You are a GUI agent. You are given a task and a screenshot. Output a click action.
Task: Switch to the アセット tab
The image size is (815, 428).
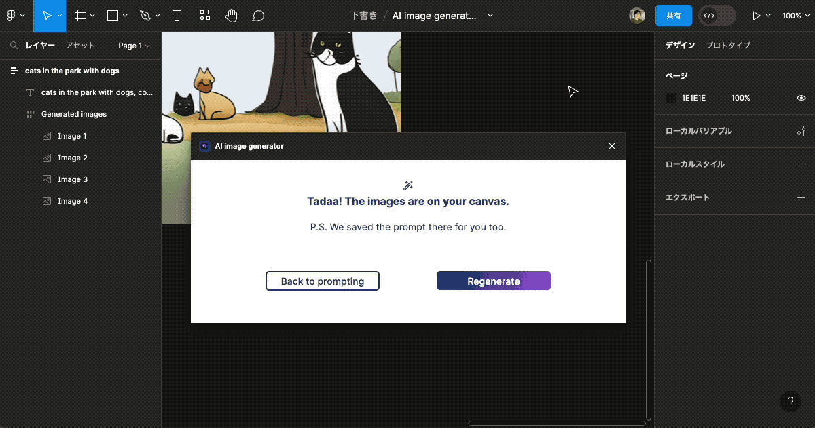(x=80, y=46)
